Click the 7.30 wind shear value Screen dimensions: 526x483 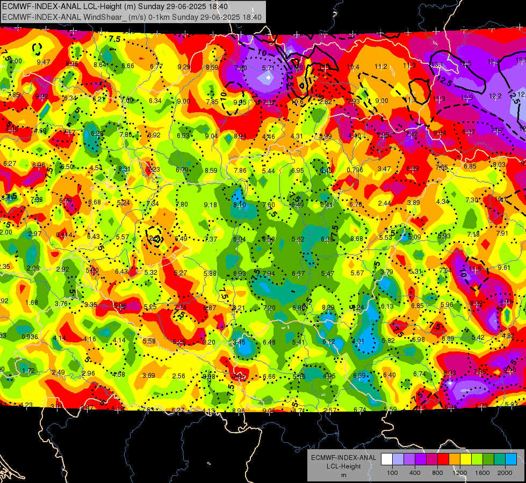point(472,200)
